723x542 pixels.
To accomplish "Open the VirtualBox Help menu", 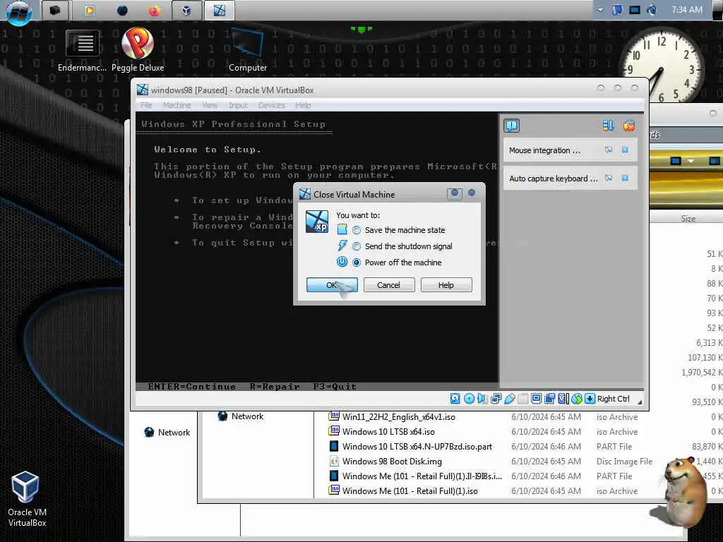I will pos(303,105).
